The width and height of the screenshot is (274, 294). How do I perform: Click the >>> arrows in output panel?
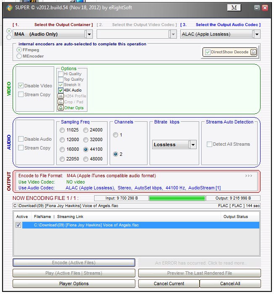tap(249, 176)
